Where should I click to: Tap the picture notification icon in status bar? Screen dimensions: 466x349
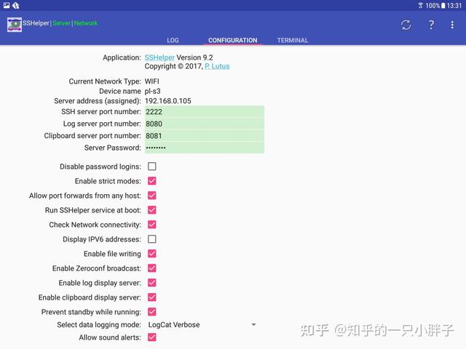[7, 5]
